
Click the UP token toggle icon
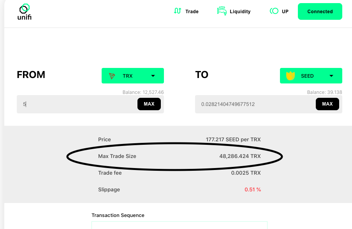[274, 11]
